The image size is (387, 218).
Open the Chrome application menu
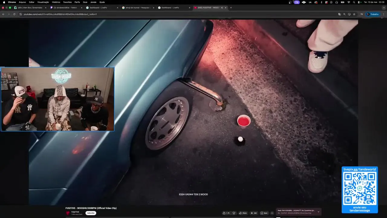pyautogui.click(x=12, y=2)
